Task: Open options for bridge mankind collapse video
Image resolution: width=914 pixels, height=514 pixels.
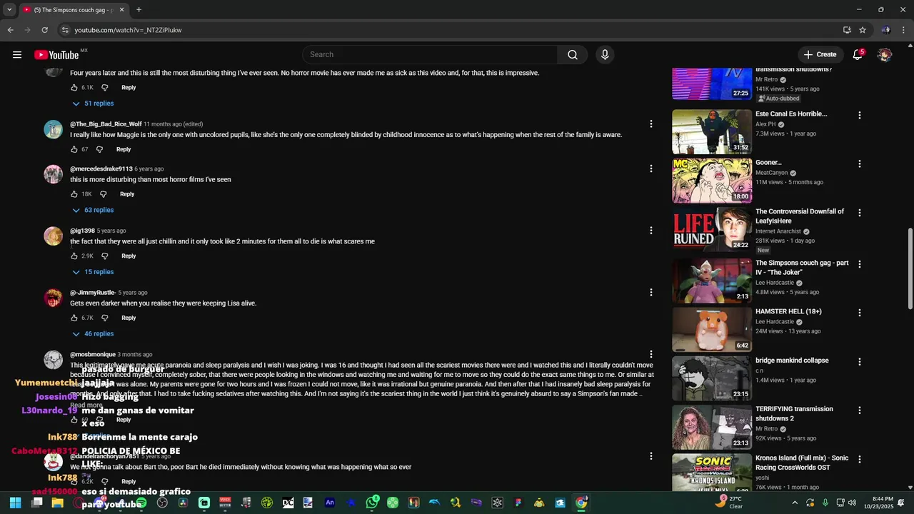Action: point(860,362)
